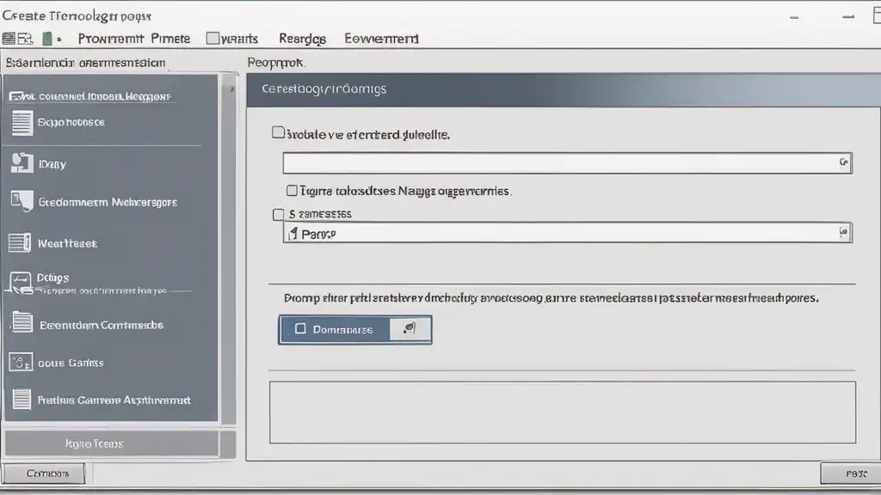Image resolution: width=881 pixels, height=495 pixels.
Task: Click the second toolbar icon near grid
Action: click(25, 39)
